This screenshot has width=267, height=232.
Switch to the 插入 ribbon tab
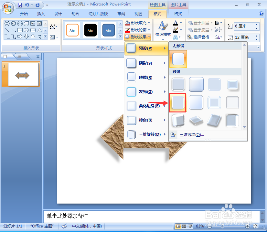[41, 14]
